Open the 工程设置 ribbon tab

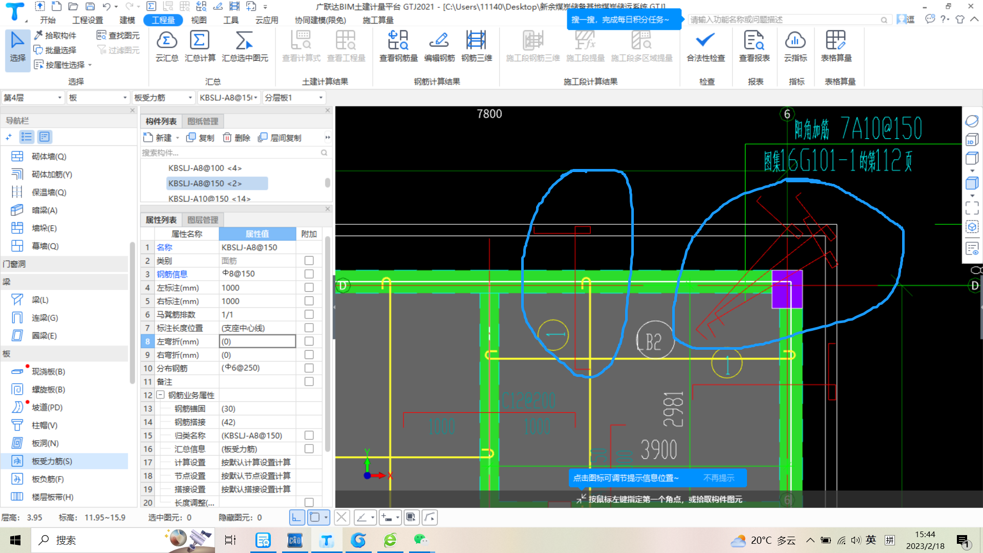tap(88, 20)
